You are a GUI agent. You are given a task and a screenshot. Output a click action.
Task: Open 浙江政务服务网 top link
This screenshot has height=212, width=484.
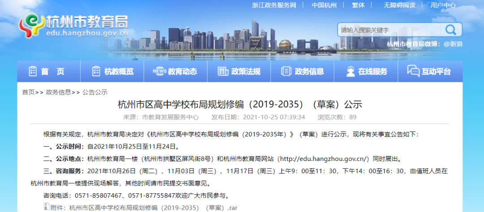click(274, 5)
